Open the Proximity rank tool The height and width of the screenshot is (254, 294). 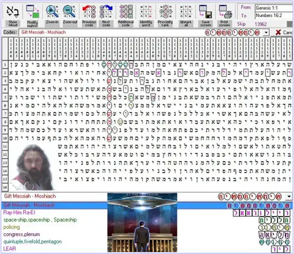pos(165,12)
